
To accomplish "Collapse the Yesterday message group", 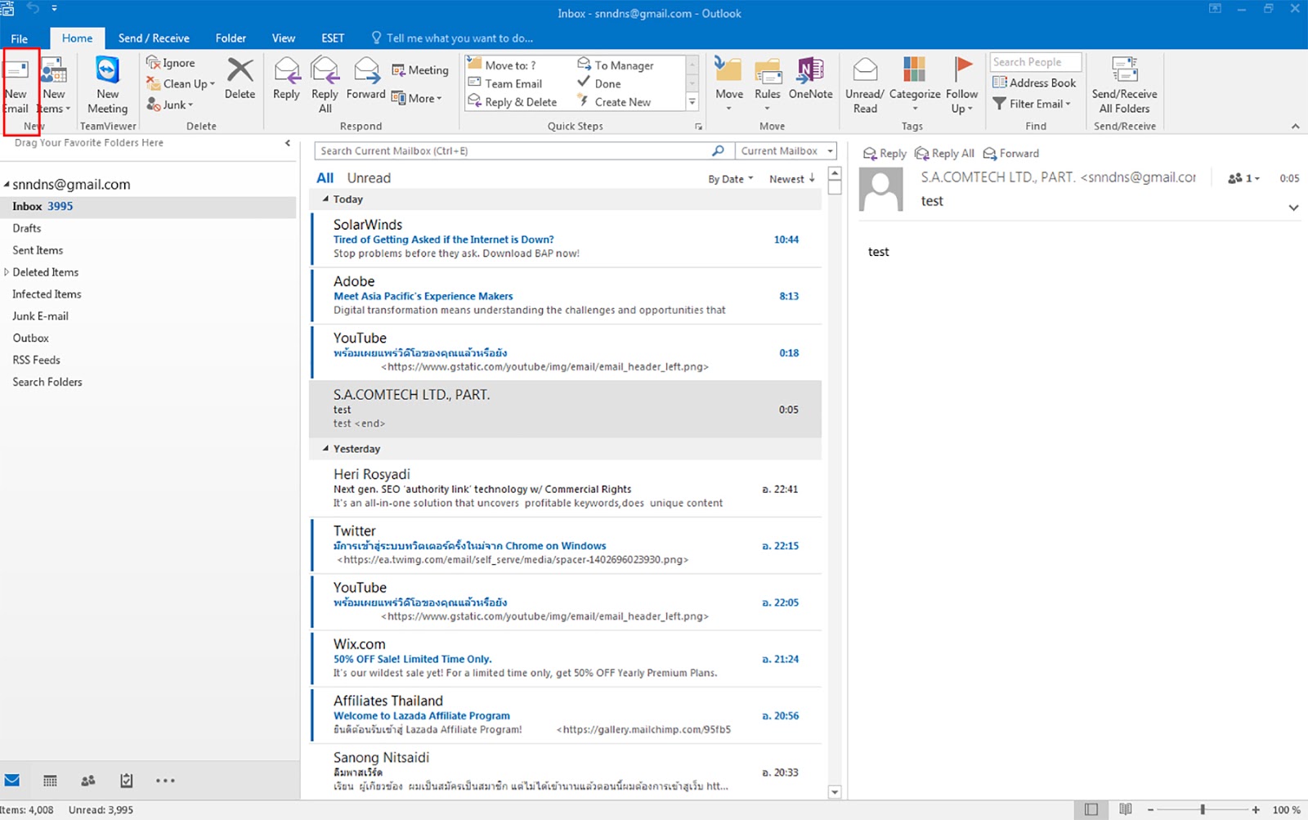I will [x=325, y=448].
